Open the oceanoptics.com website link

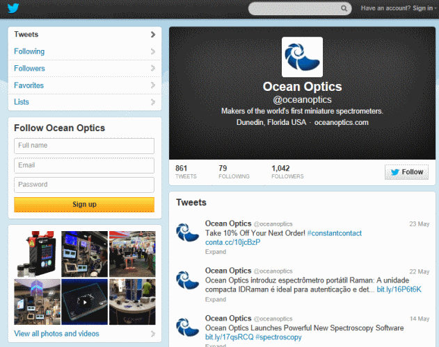click(342, 122)
